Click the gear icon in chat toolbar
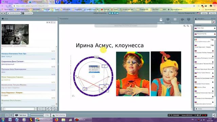This screenshot has height=122, width=217. (x=53, y=109)
